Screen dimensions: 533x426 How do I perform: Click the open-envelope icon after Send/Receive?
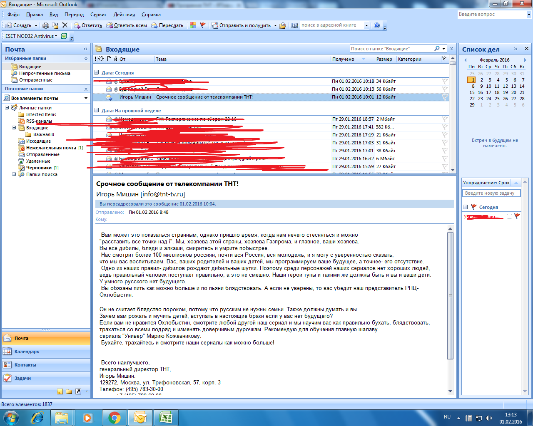pyautogui.click(x=283, y=25)
